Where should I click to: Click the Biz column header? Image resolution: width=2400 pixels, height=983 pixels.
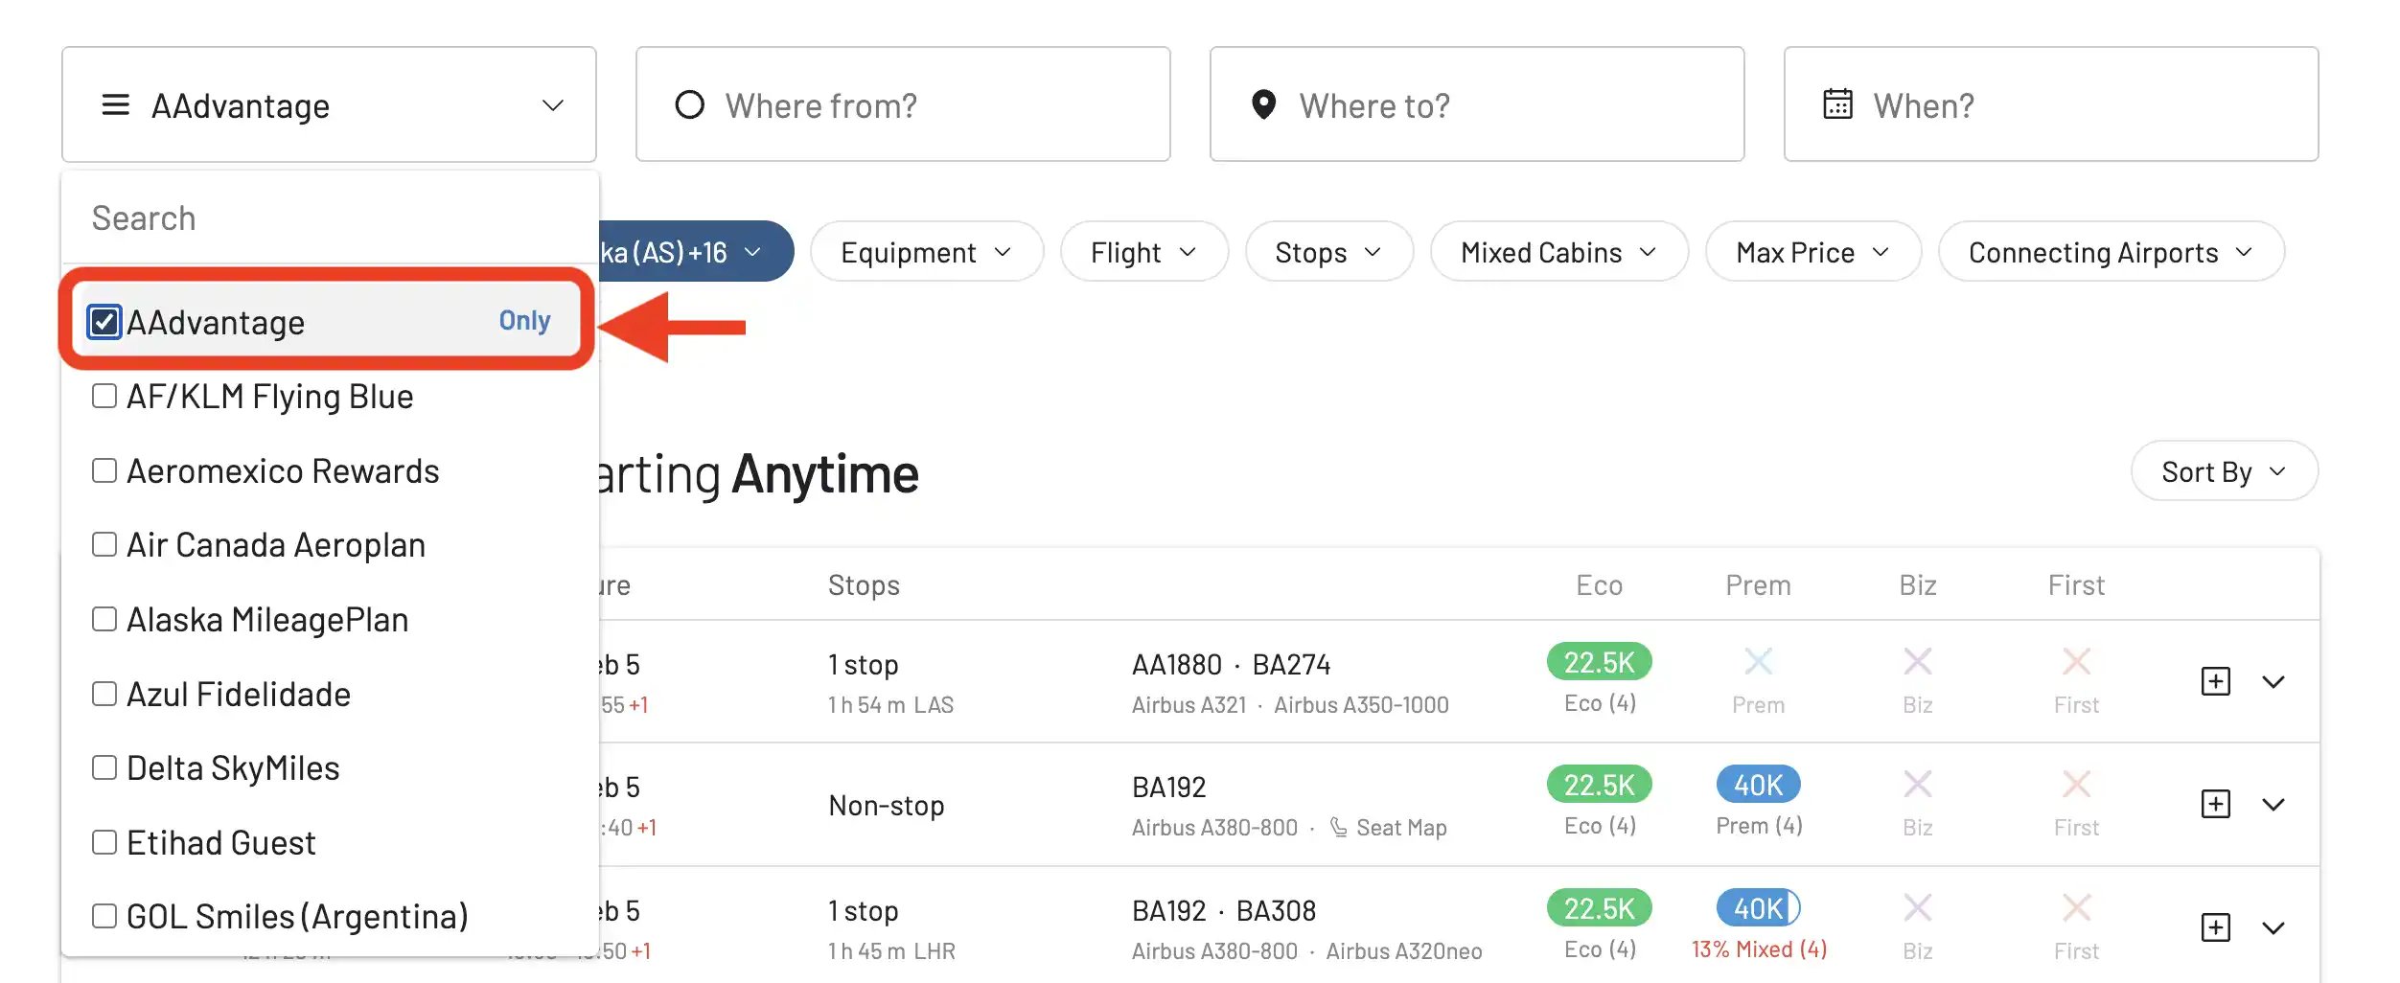pyautogui.click(x=1917, y=584)
